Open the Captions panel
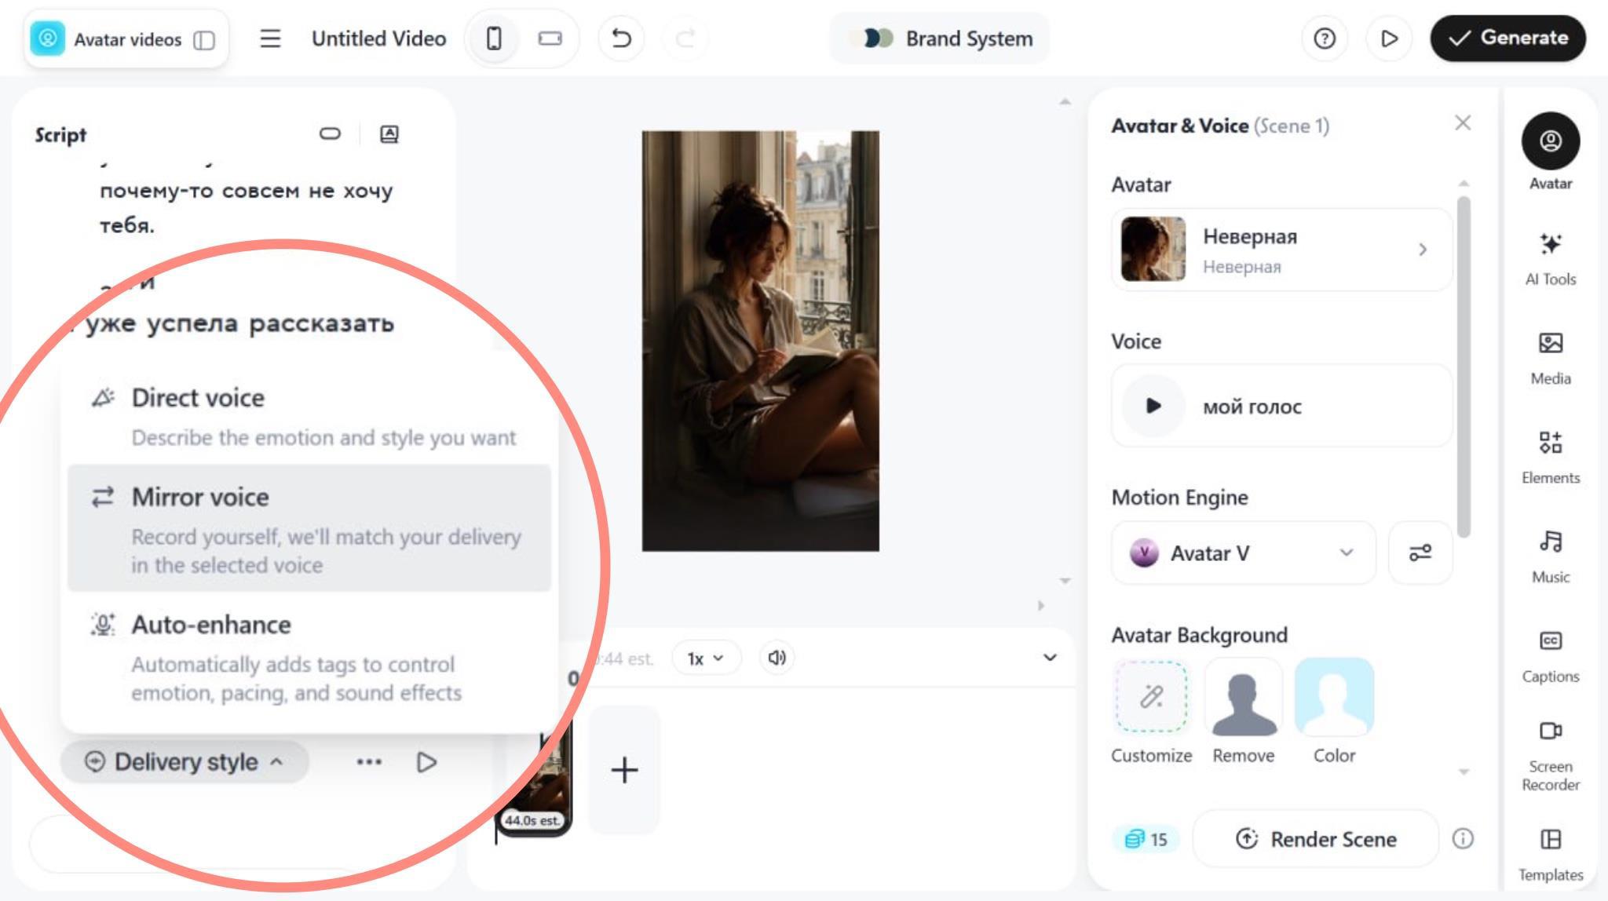The image size is (1608, 901). 1550,656
